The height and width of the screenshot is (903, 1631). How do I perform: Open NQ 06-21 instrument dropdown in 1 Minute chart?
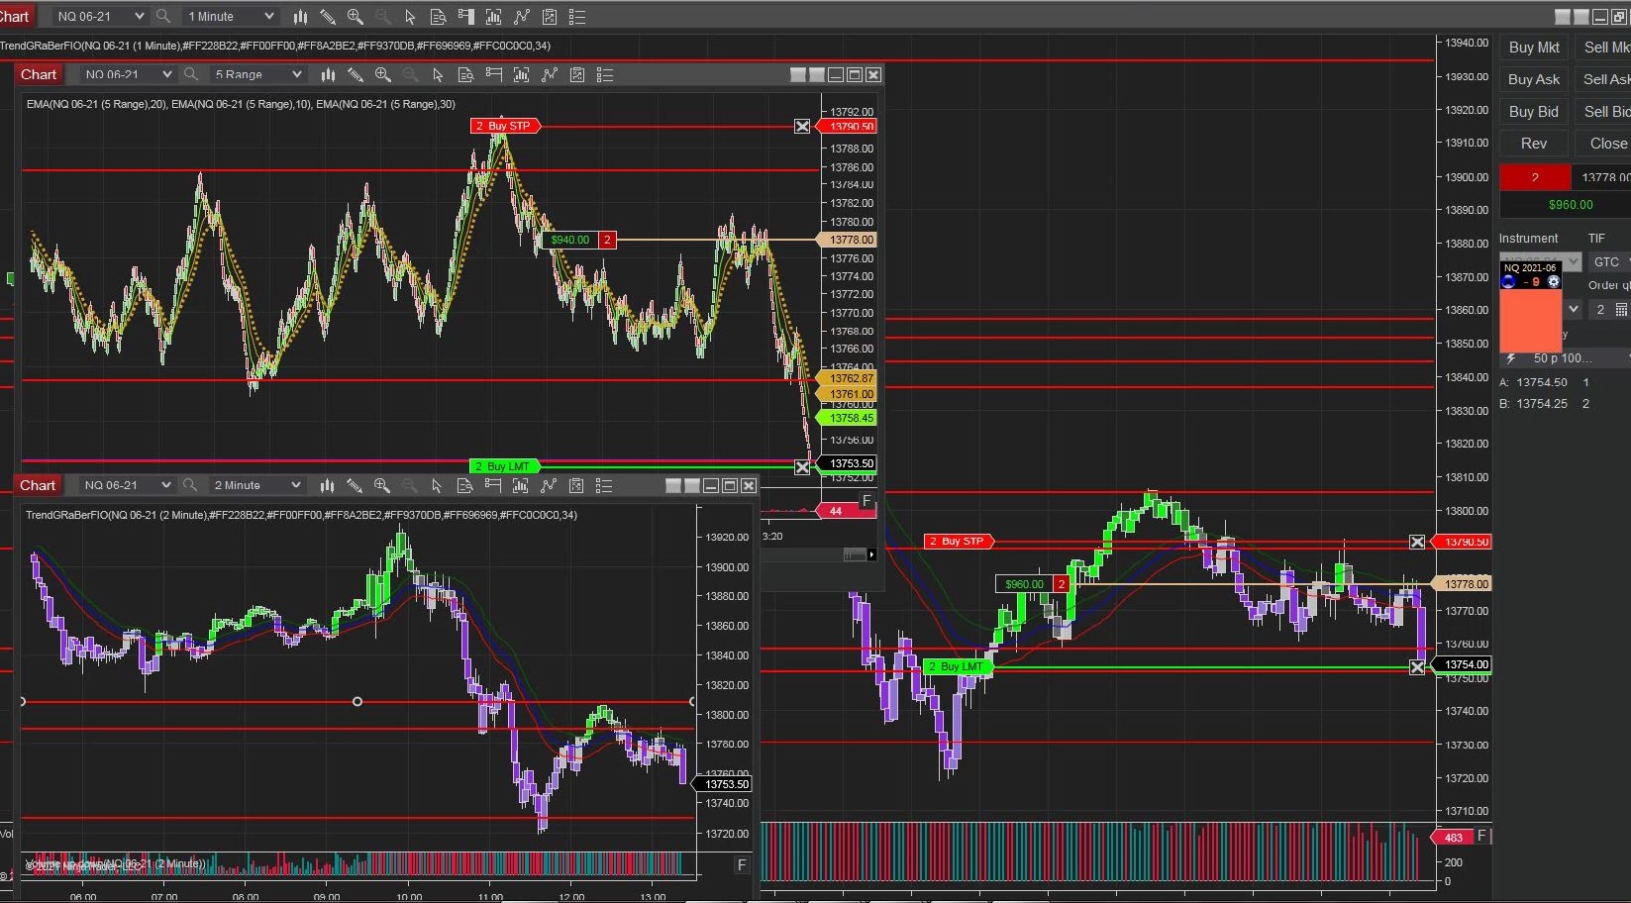(99, 16)
